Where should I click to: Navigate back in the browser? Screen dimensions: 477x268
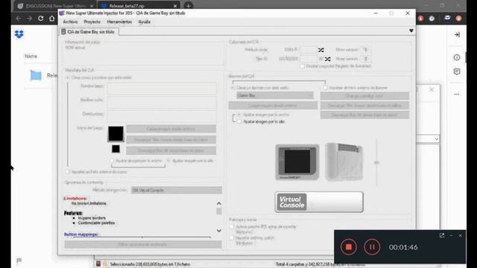(18, 19)
